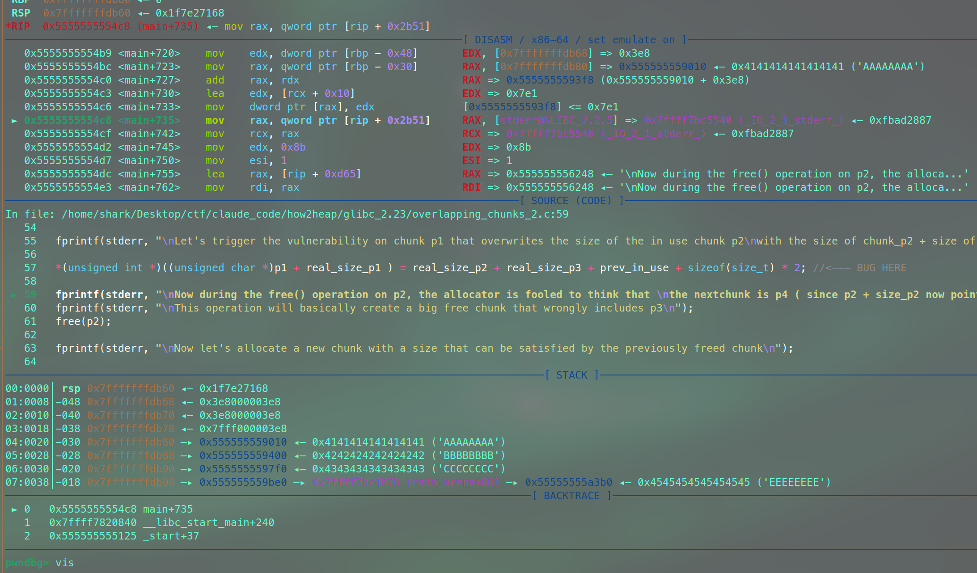Screen dimensions: 977x573
Task: Select mov rcx, rax at main+742
Action: 252,134
